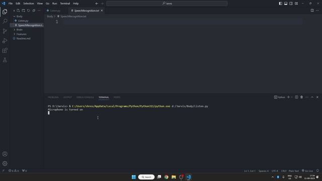Viewport: 322px width, 181px height.
Task: Open terminal panel more actions ellipsis
Action: pyautogui.click(x=307, y=97)
